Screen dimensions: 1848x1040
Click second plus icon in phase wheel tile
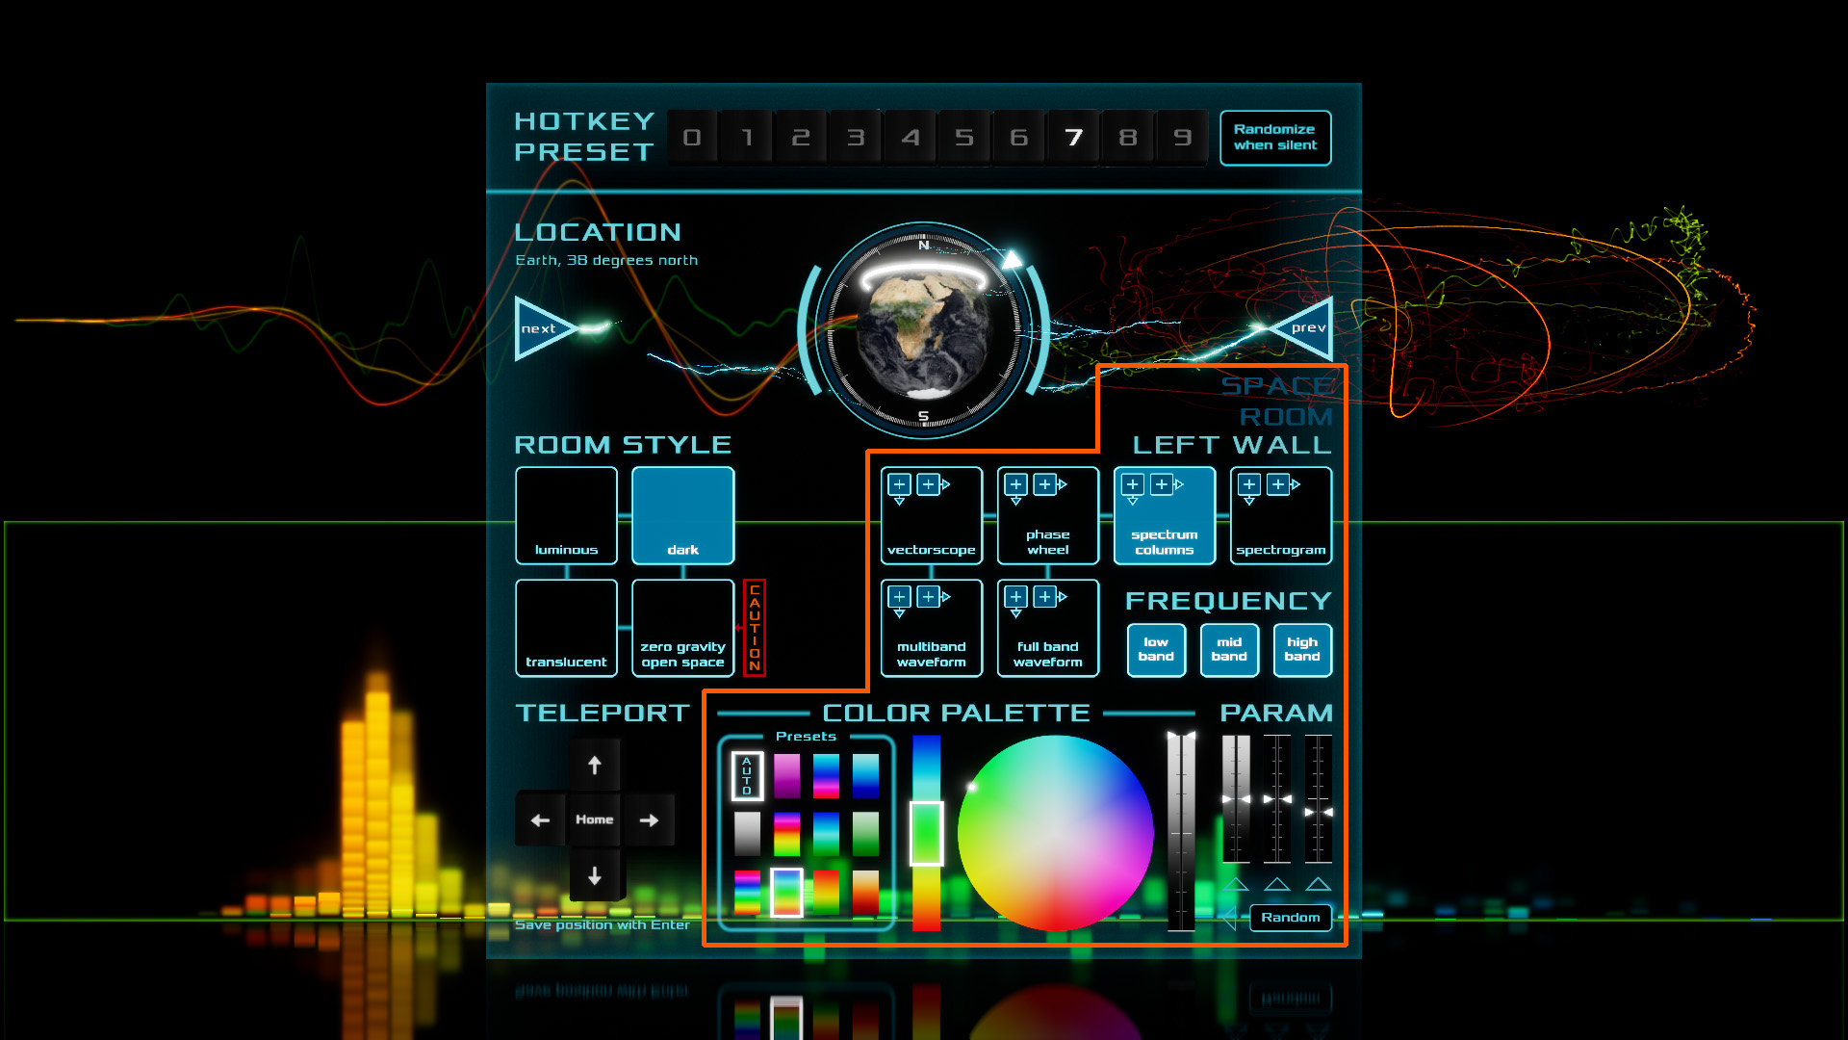[1045, 484]
